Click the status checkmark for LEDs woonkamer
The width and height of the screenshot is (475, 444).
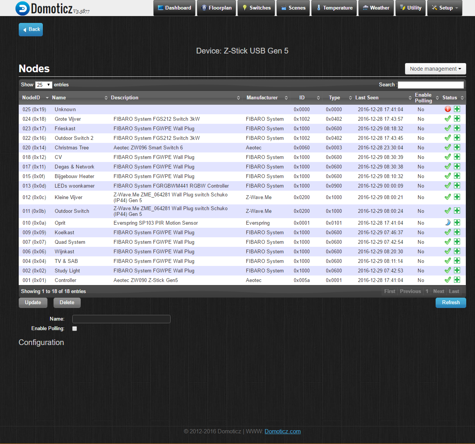point(448,186)
